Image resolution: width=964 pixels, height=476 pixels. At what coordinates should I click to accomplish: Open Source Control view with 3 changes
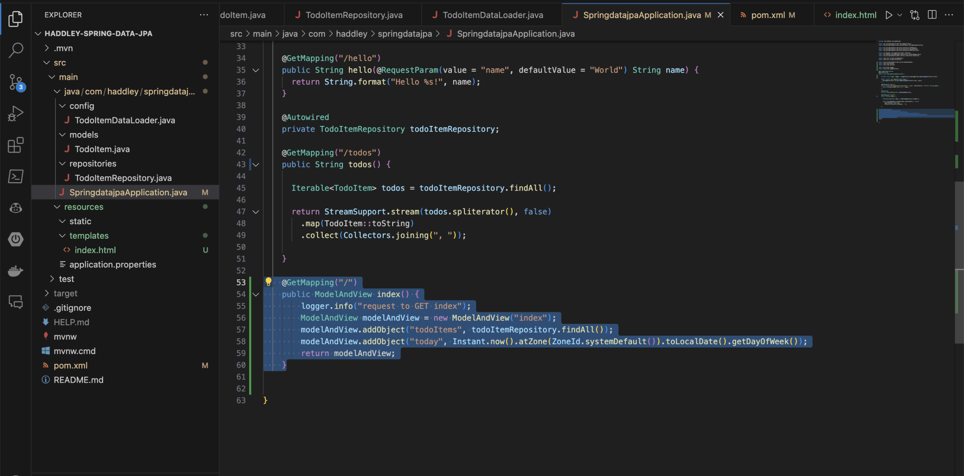pos(16,82)
